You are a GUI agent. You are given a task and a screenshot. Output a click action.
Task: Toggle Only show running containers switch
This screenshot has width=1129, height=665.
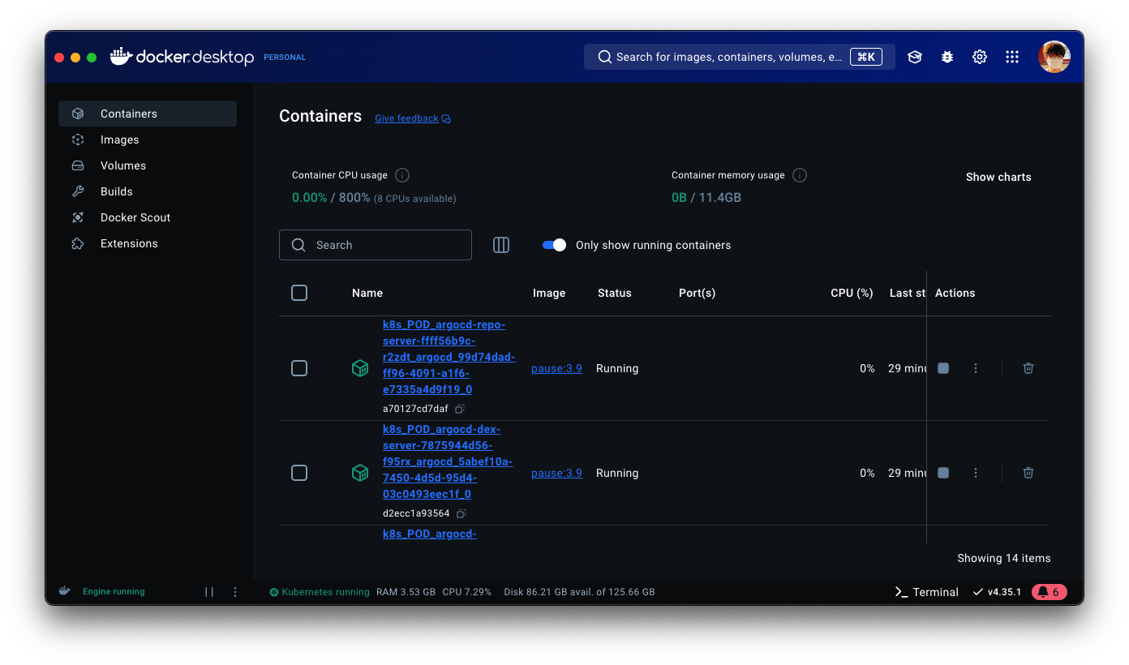click(x=555, y=245)
